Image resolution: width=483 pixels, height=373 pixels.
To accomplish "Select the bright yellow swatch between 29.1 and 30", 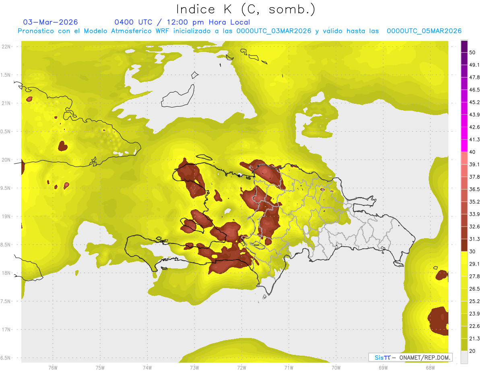I will tap(464, 258).
